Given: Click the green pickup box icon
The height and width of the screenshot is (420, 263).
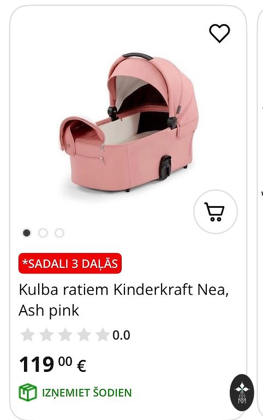Looking at the screenshot, I should 28,392.
